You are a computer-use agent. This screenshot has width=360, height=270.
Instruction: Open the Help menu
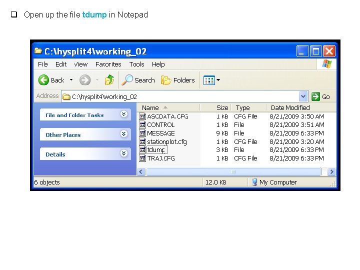(x=158, y=64)
